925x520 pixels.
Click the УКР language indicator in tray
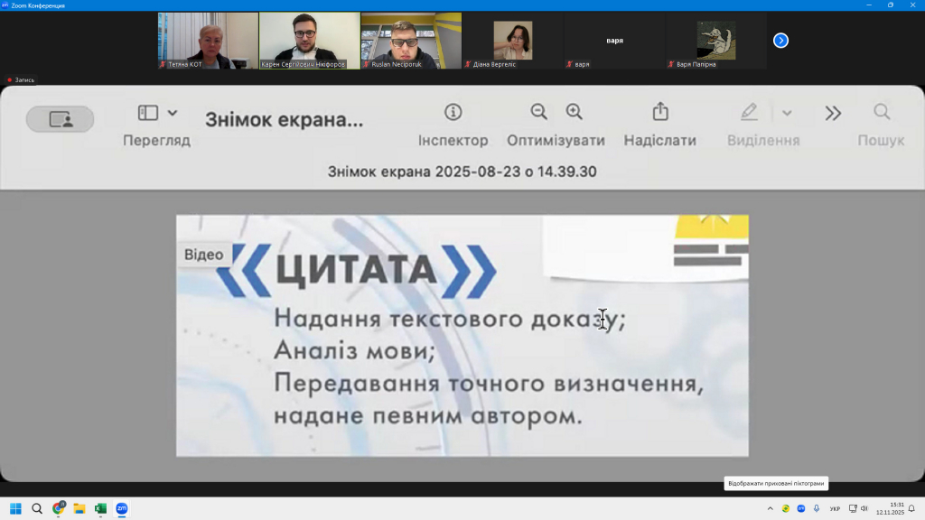point(835,509)
